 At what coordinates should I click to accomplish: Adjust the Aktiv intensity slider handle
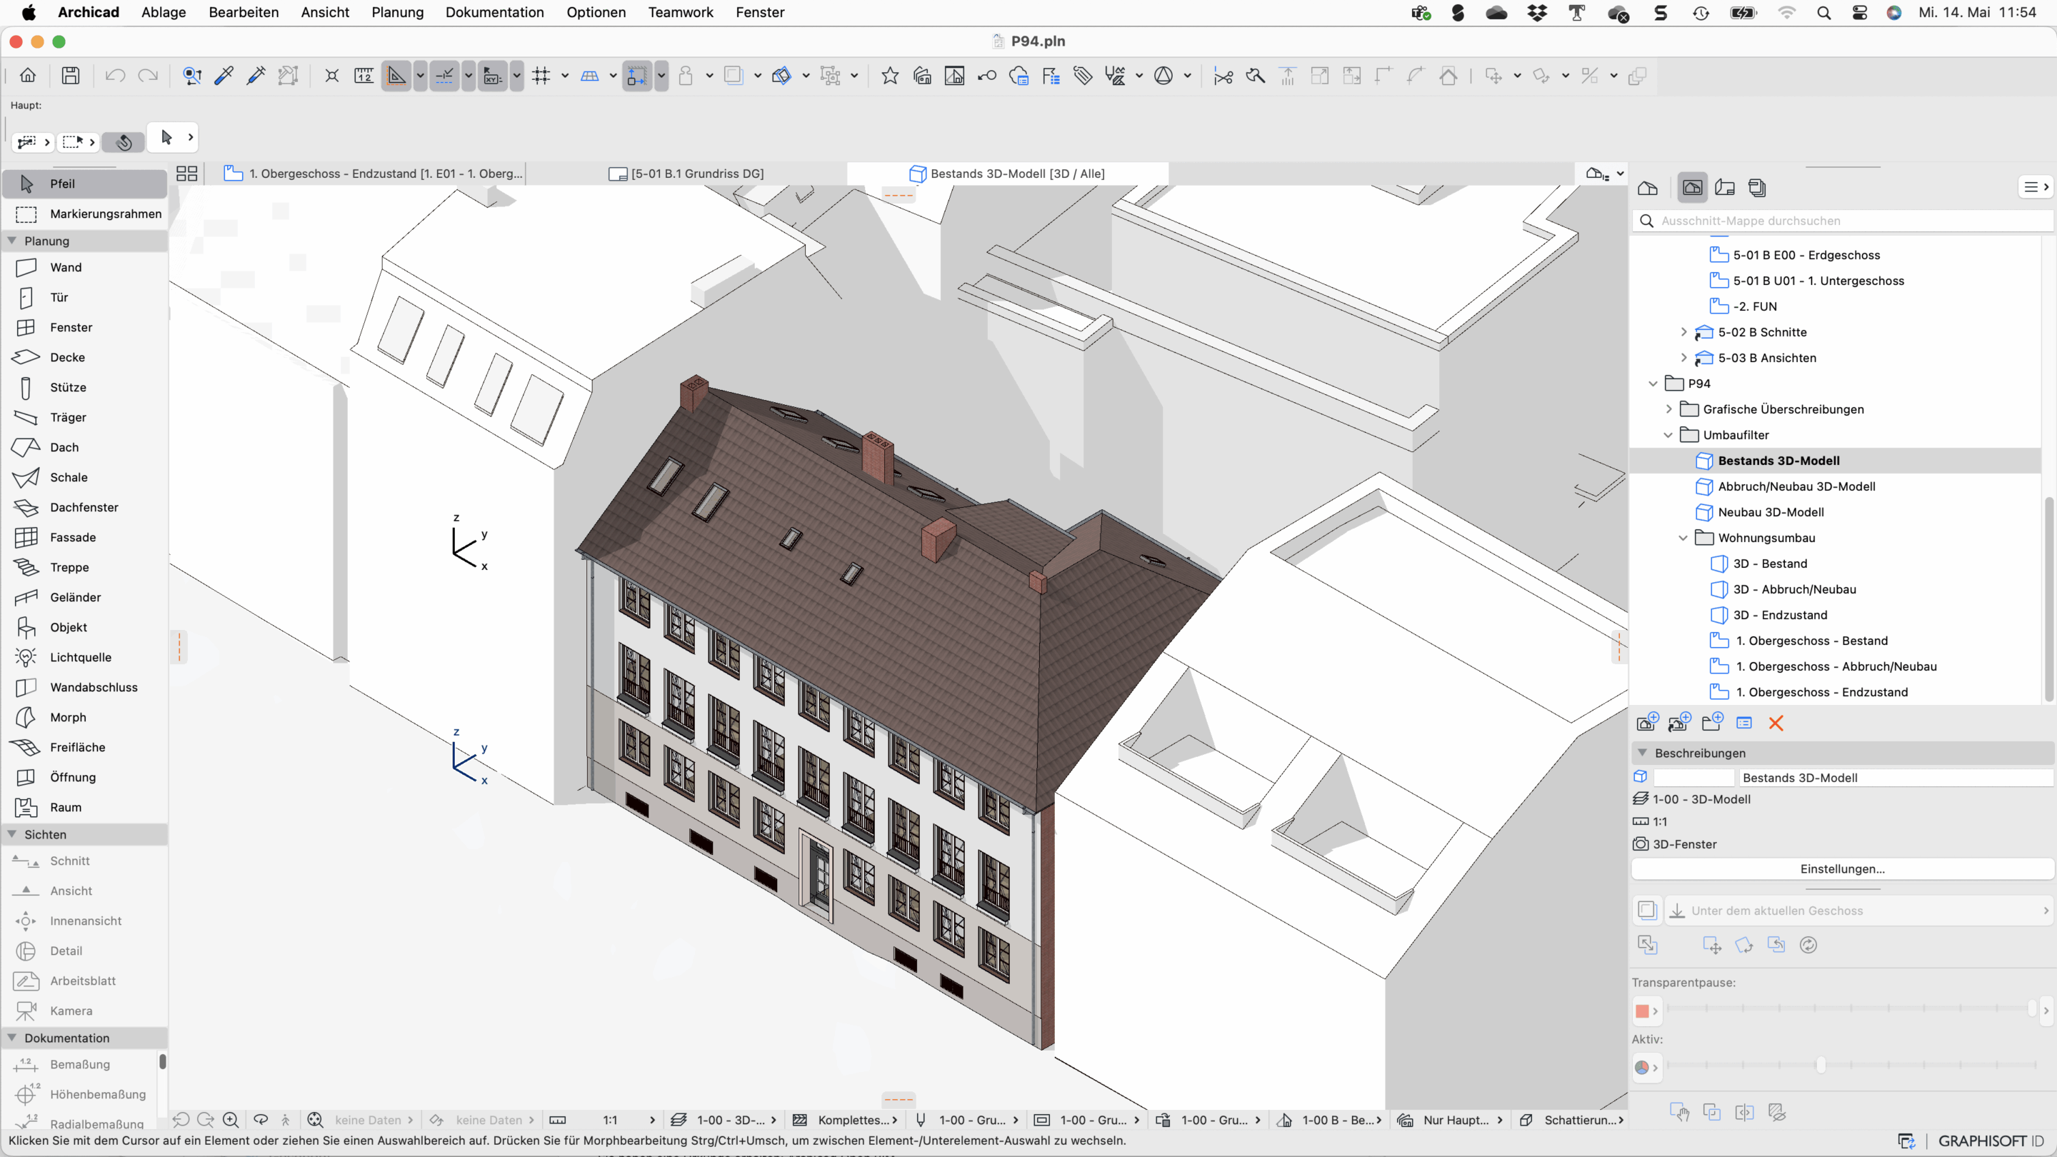(1821, 1065)
